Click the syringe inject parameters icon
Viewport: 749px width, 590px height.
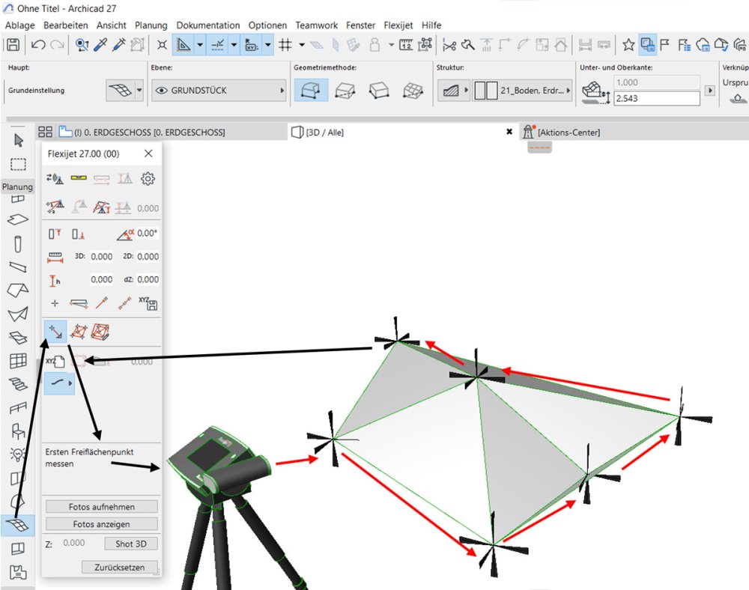pos(118,45)
